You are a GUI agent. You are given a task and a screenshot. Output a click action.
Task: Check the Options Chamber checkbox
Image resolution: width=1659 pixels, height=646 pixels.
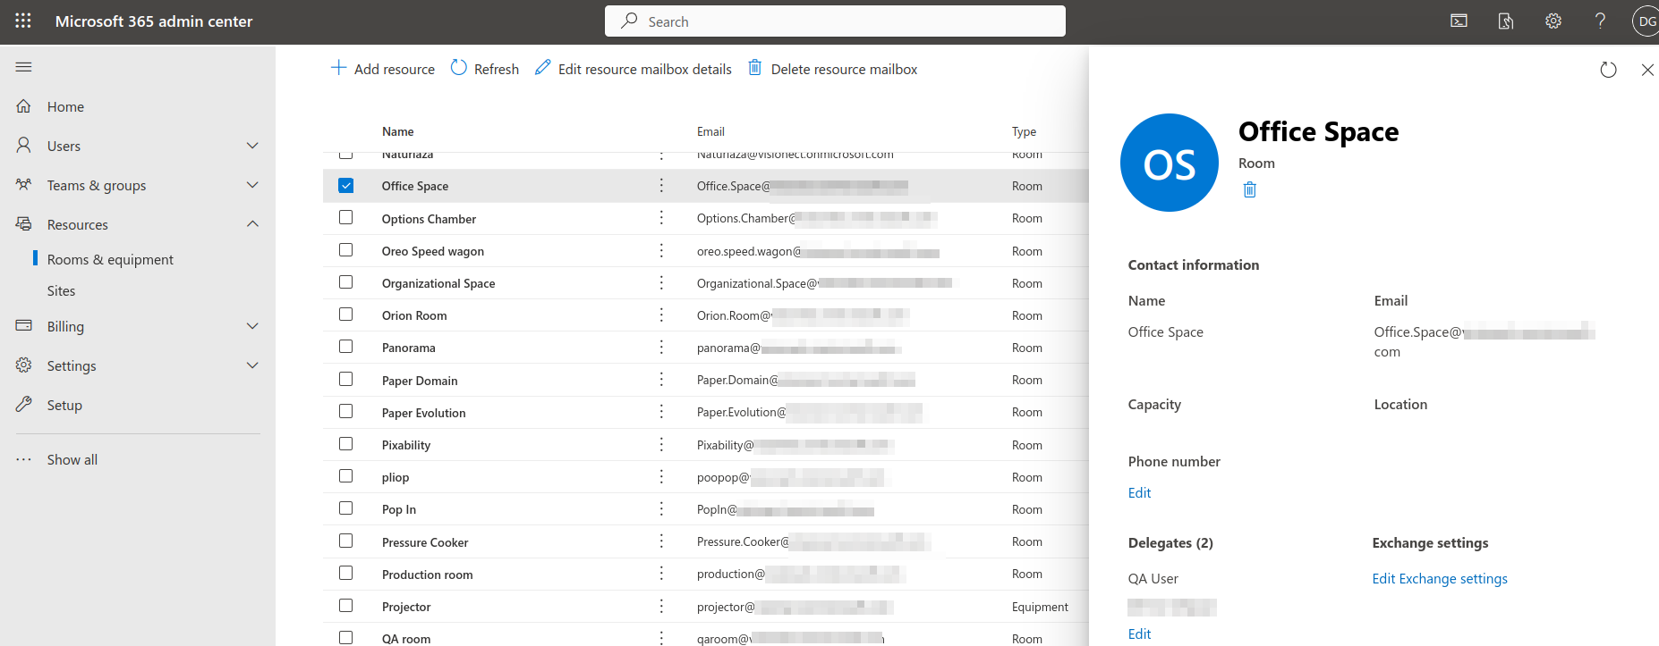click(x=346, y=218)
